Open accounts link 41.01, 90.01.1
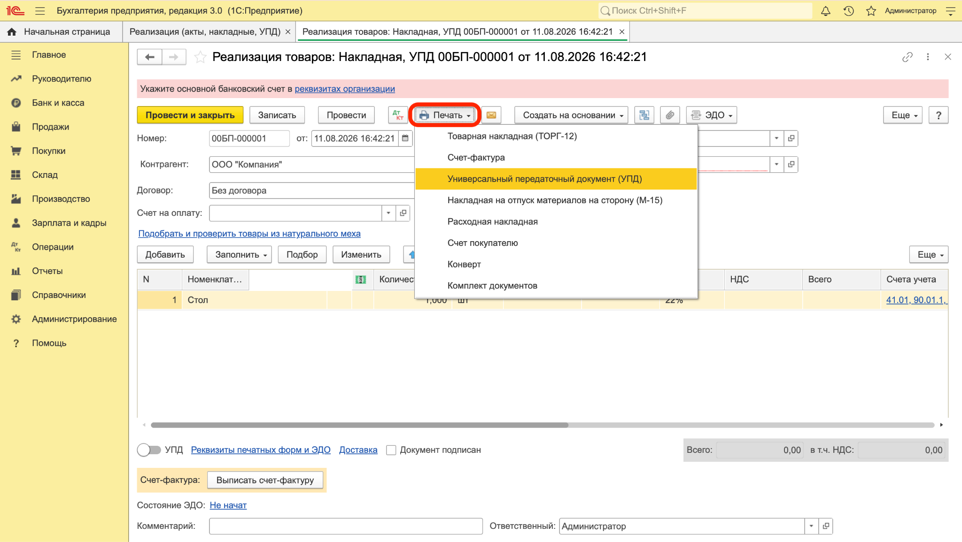The image size is (962, 542). [916, 300]
